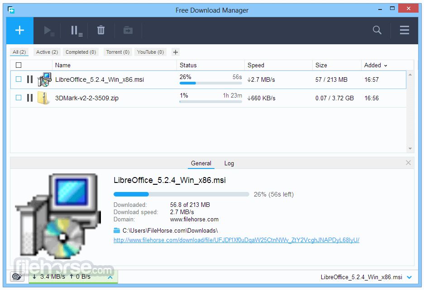Click the Free Download Manager logo in the title bar
This screenshot has height=290, width=424.
[x=11, y=10]
